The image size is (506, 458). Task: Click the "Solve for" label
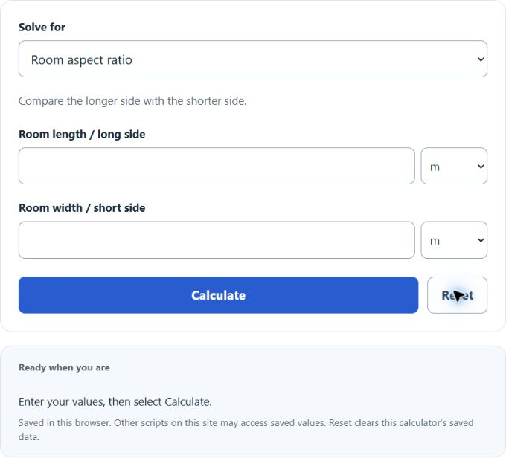(42, 27)
